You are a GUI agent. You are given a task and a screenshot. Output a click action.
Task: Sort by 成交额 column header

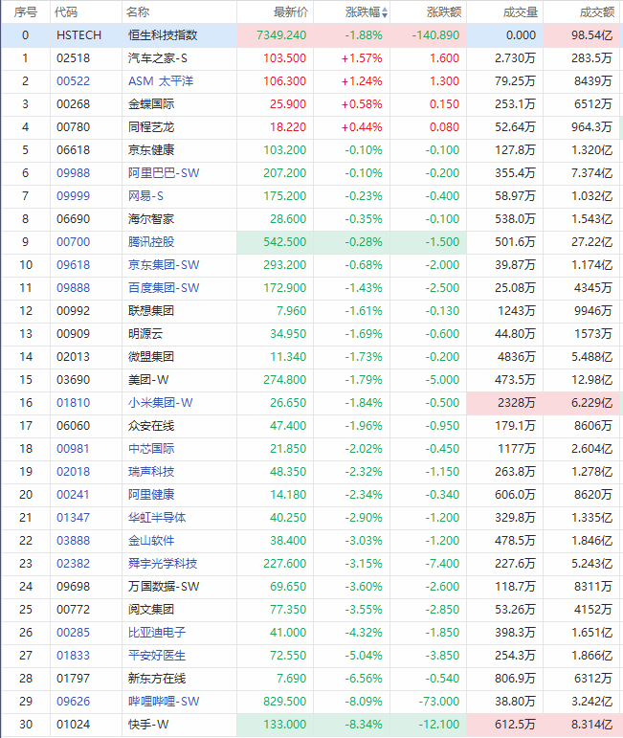tap(596, 12)
